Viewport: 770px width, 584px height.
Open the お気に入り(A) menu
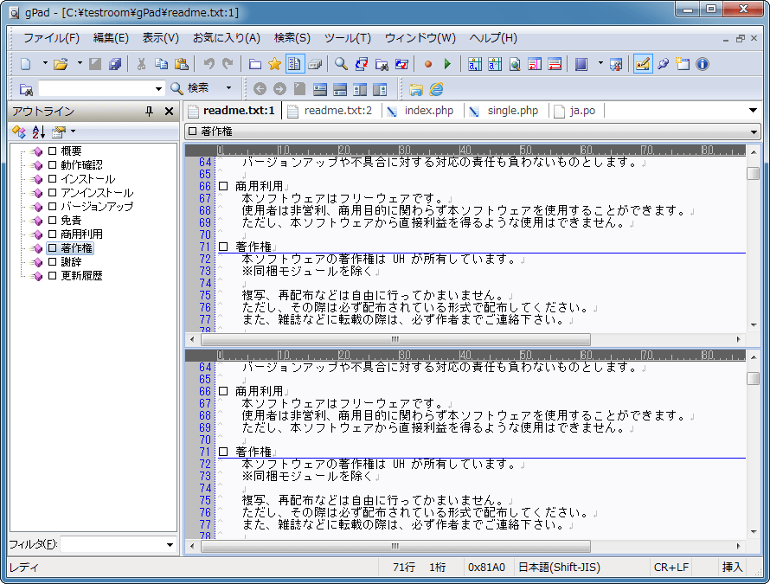[x=227, y=38]
